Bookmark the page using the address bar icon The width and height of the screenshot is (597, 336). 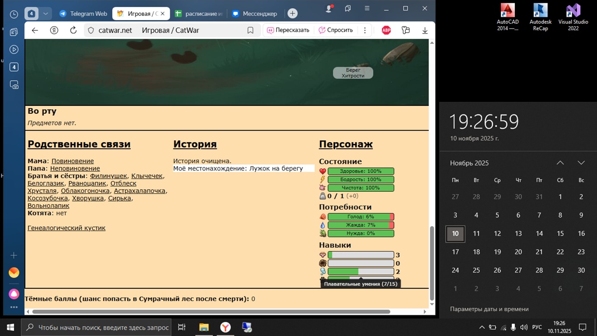250,30
